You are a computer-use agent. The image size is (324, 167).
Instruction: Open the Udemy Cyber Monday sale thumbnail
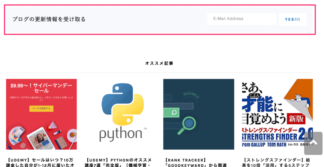point(41,114)
